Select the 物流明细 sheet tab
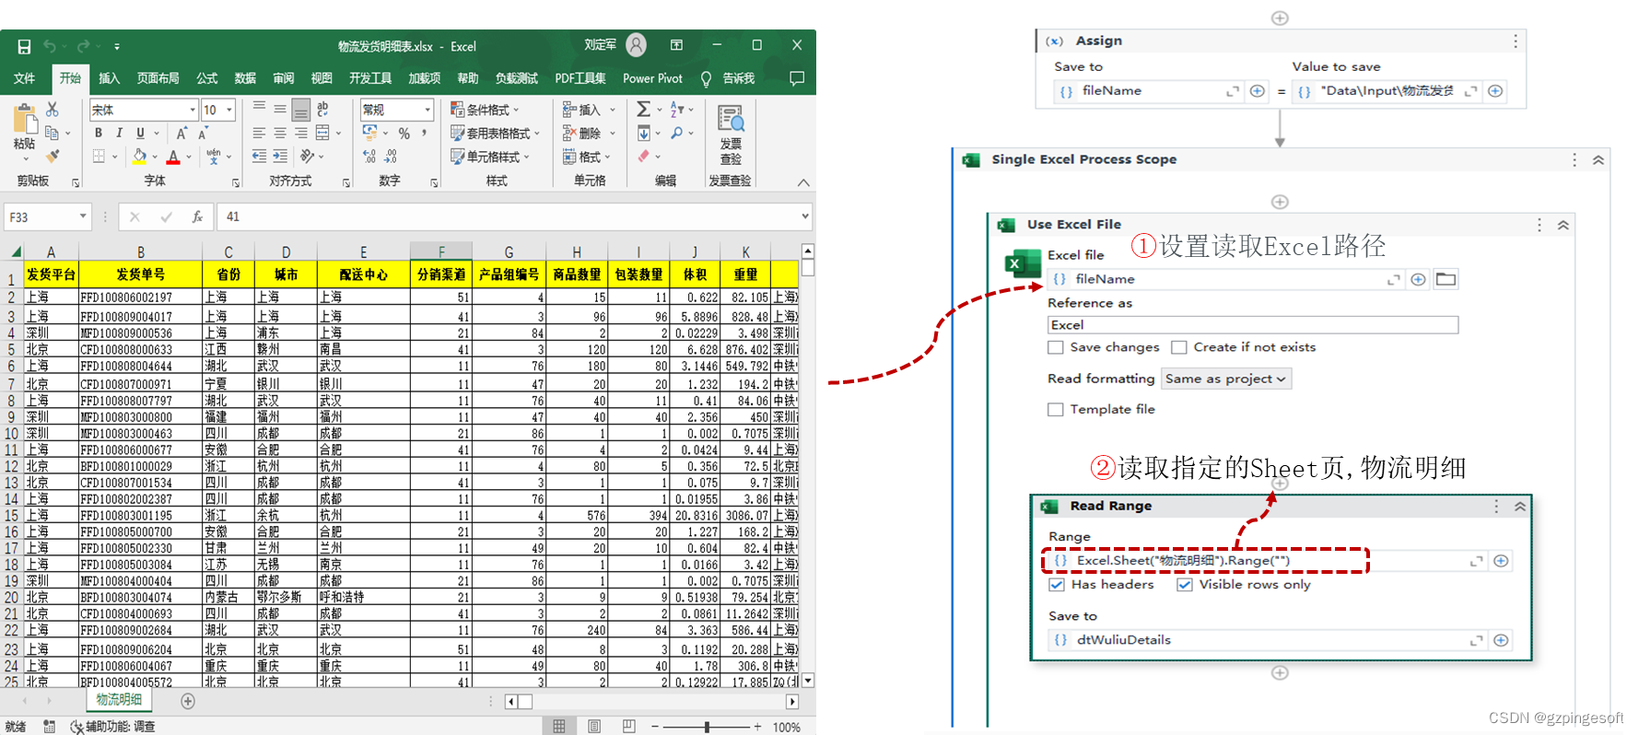Viewport: 1639px width, 735px height. [x=120, y=700]
